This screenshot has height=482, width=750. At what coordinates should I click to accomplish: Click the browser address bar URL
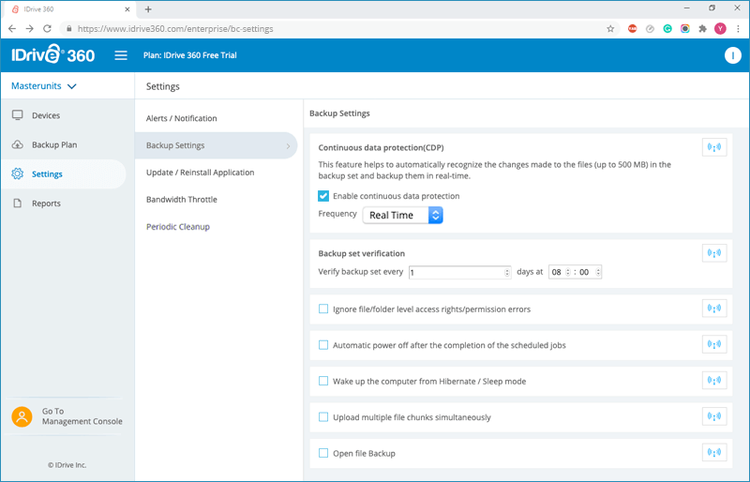(x=175, y=29)
